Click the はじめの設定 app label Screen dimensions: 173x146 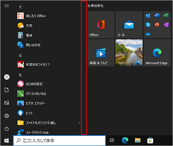point(34,84)
